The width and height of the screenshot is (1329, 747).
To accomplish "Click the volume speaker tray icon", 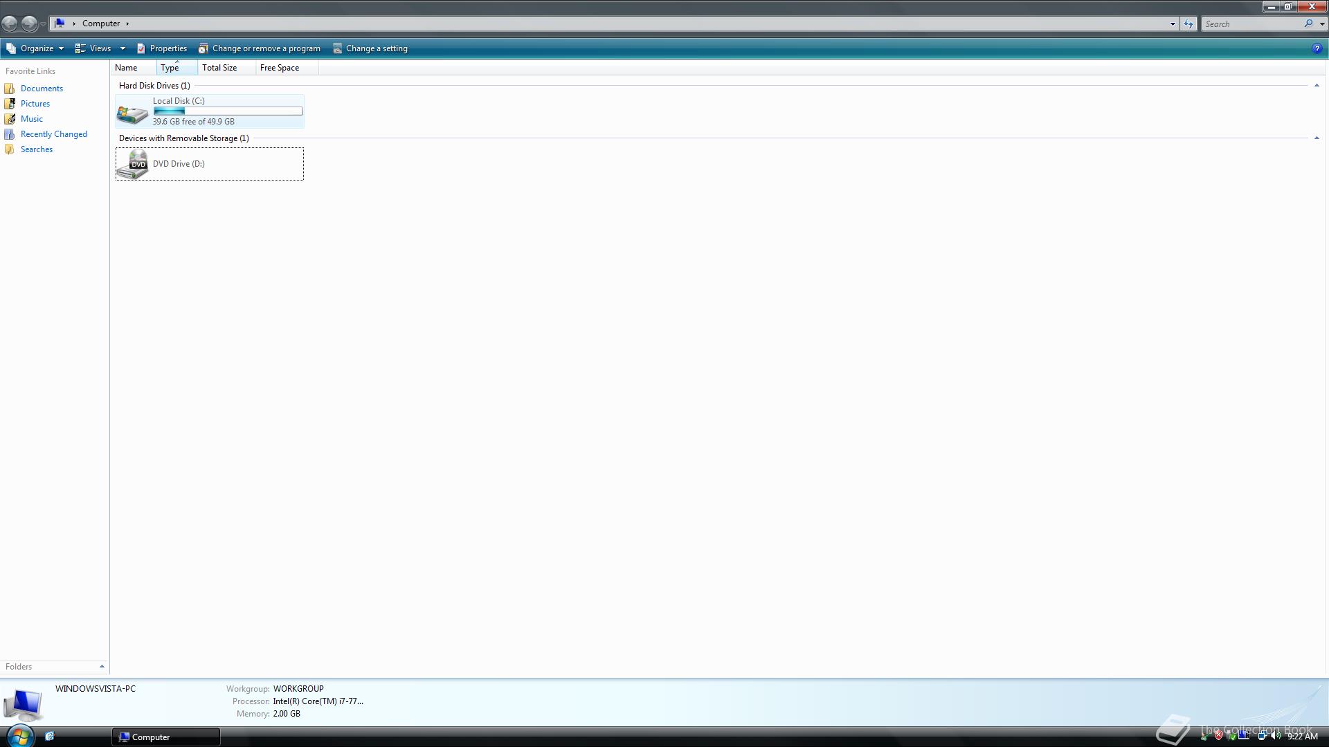I will [1275, 736].
